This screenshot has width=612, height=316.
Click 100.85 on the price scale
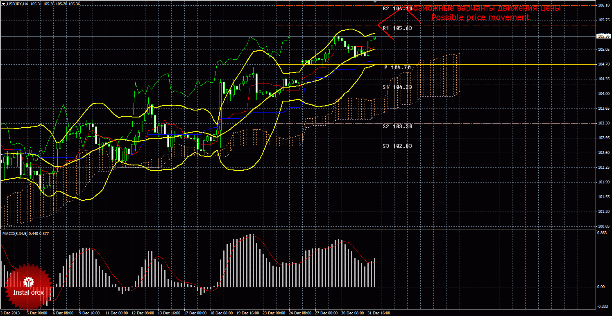point(603,226)
